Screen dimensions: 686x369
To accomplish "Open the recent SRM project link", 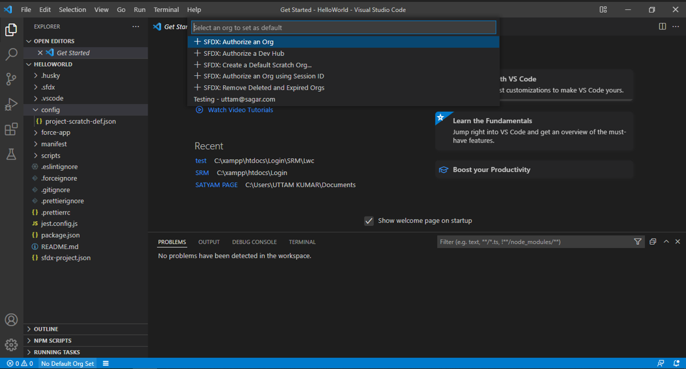I will coord(201,173).
